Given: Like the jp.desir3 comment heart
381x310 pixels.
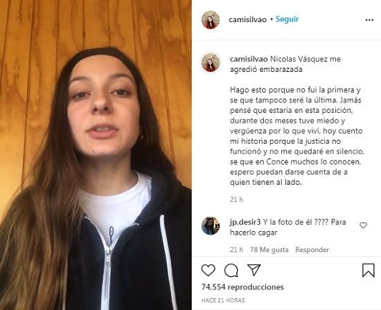Looking at the screenshot, I should [x=363, y=226].
